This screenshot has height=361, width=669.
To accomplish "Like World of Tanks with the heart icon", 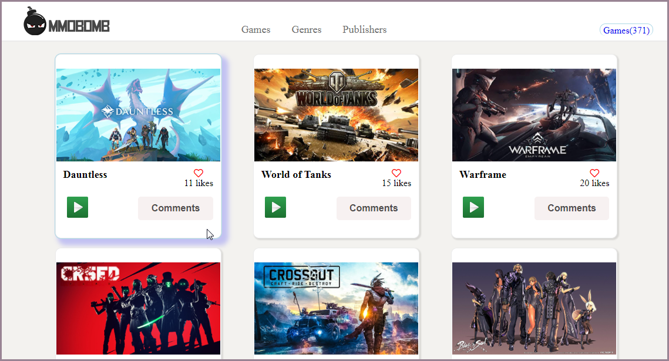I will tap(396, 173).
